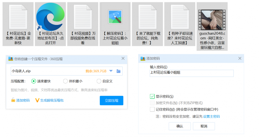Screen dimensions: 259x137
Task: Cancel the password dialog with 取消
Action: coord(204,126)
